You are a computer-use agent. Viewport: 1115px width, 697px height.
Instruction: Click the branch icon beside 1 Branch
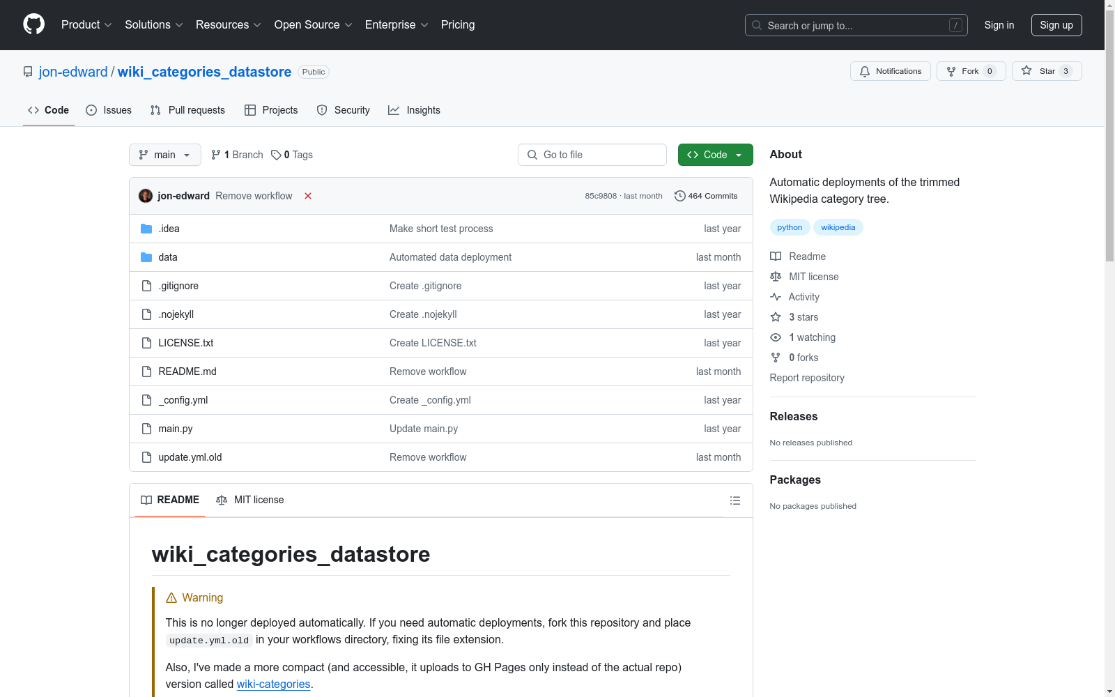pyautogui.click(x=216, y=155)
